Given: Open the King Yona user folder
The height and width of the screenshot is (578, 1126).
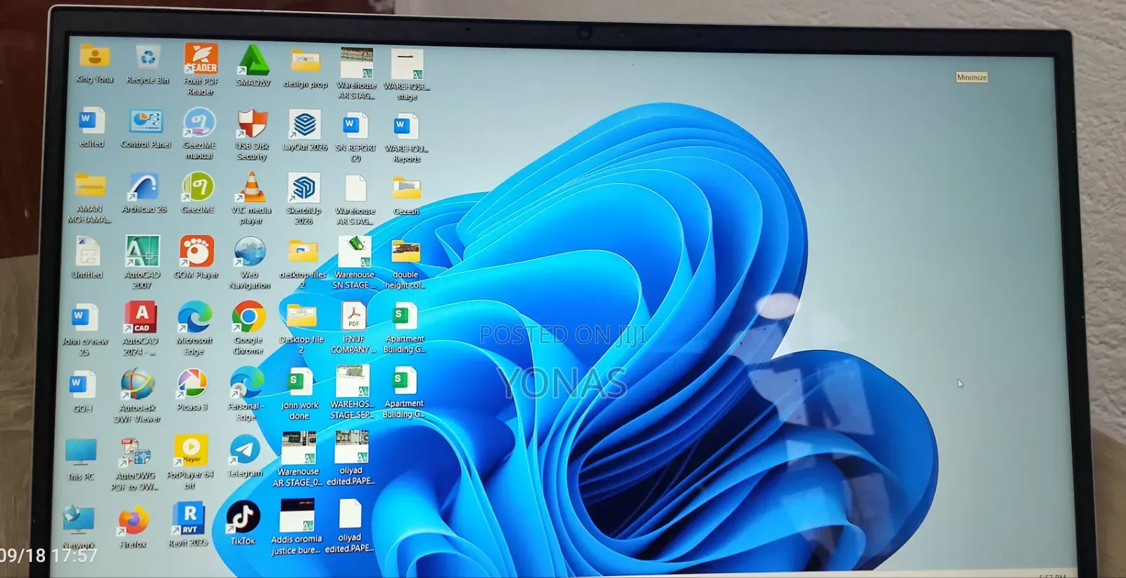Looking at the screenshot, I should pos(94,64).
